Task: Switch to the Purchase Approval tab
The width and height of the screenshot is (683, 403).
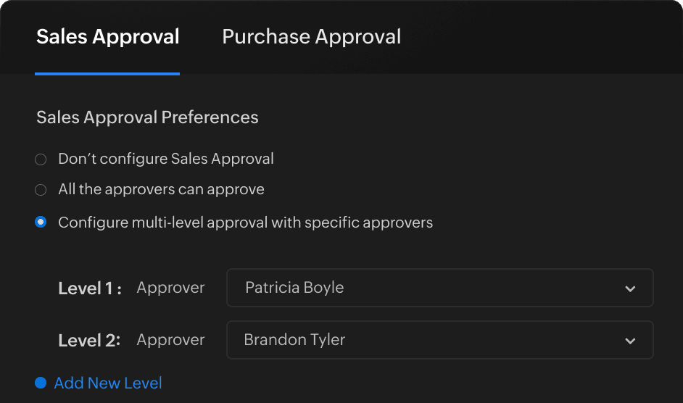Action: pos(311,37)
